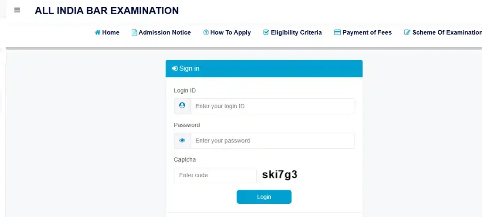This screenshot has height=217, width=482.
Task: Click the captcha text ski7g3
Action: 280,175
